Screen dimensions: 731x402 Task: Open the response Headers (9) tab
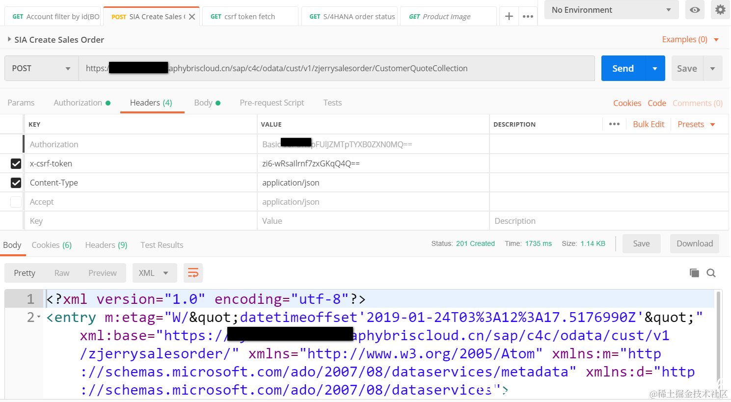[x=106, y=245]
